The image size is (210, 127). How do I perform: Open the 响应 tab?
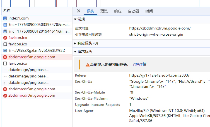tap(118, 11)
